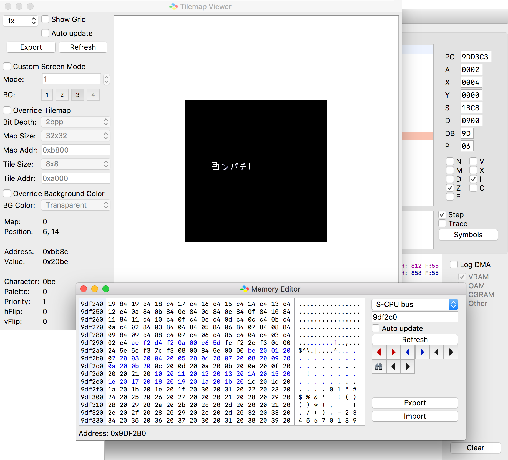This screenshot has height=460, width=508.
Task: Click the Mode number field
Action: pos(72,79)
